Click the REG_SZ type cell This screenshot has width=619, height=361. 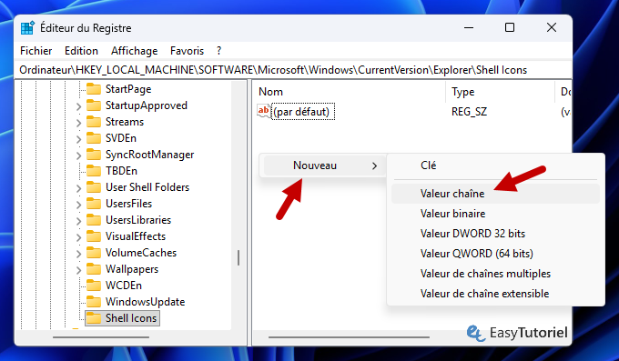470,112
